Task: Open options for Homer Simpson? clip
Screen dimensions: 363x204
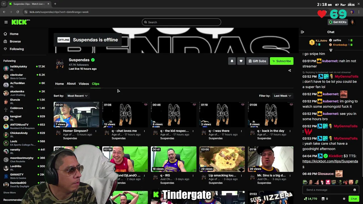Action: [x=96, y=131]
